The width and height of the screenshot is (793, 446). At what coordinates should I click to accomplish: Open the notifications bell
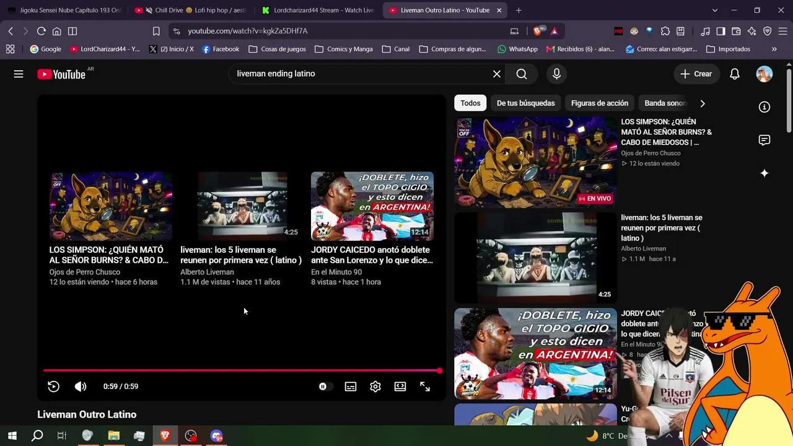tap(735, 74)
